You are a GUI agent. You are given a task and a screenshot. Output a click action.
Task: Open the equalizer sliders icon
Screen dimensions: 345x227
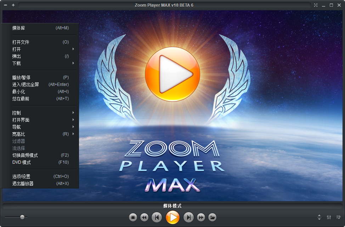click(x=329, y=217)
